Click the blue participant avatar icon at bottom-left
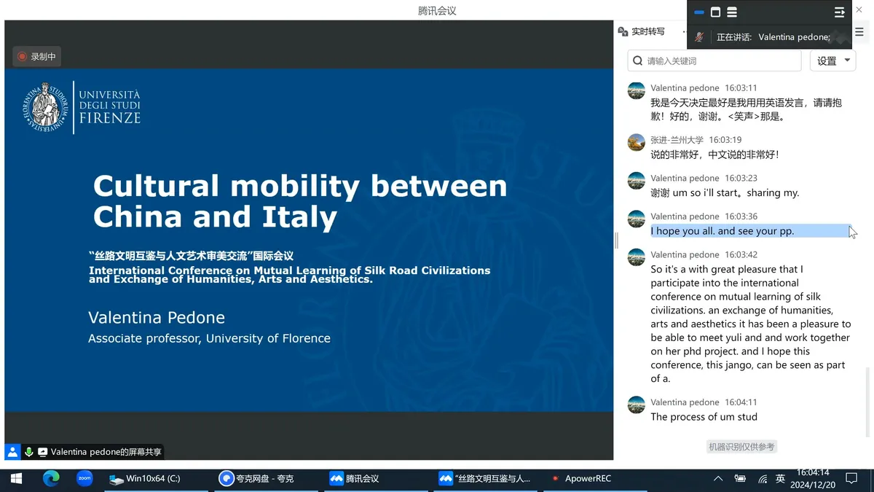The image size is (874, 492). (12, 452)
